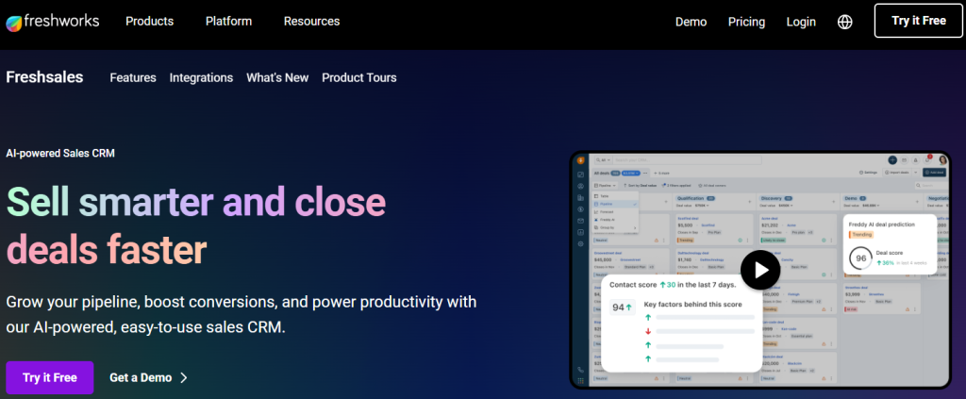Open the Features tab
The height and width of the screenshot is (399, 966).
pos(133,78)
